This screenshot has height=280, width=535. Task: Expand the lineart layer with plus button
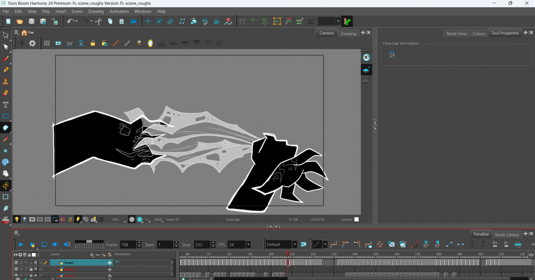pos(110,263)
